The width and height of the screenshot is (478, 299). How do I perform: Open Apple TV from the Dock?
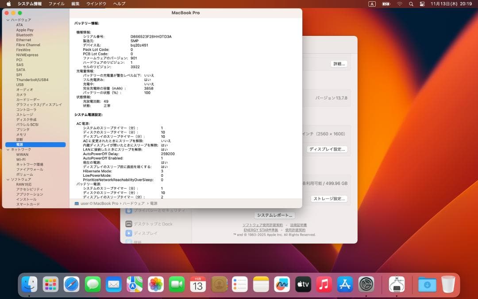coord(303,284)
